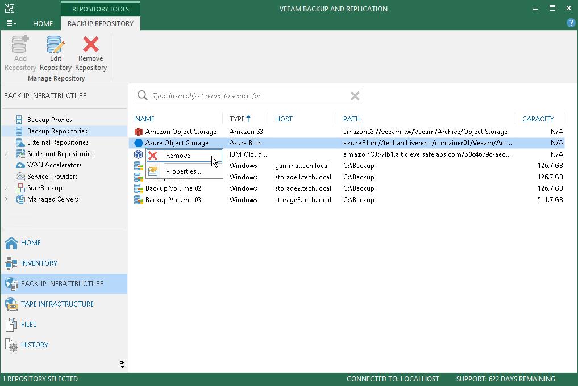578x386 pixels.
Task: Open the HOME navigation view label
Action: point(31,243)
